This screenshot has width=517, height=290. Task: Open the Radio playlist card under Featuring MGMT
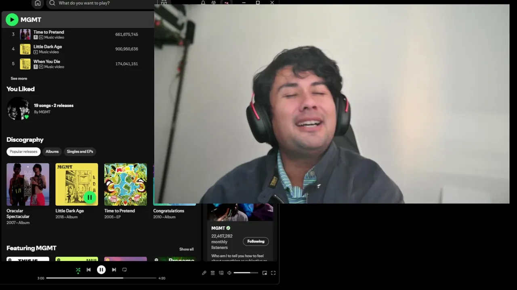(77, 259)
